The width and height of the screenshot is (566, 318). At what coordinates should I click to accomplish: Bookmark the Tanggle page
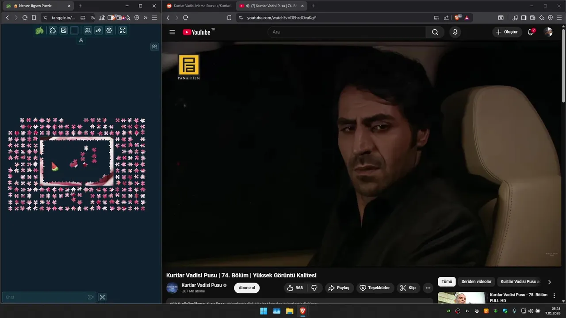point(34,18)
